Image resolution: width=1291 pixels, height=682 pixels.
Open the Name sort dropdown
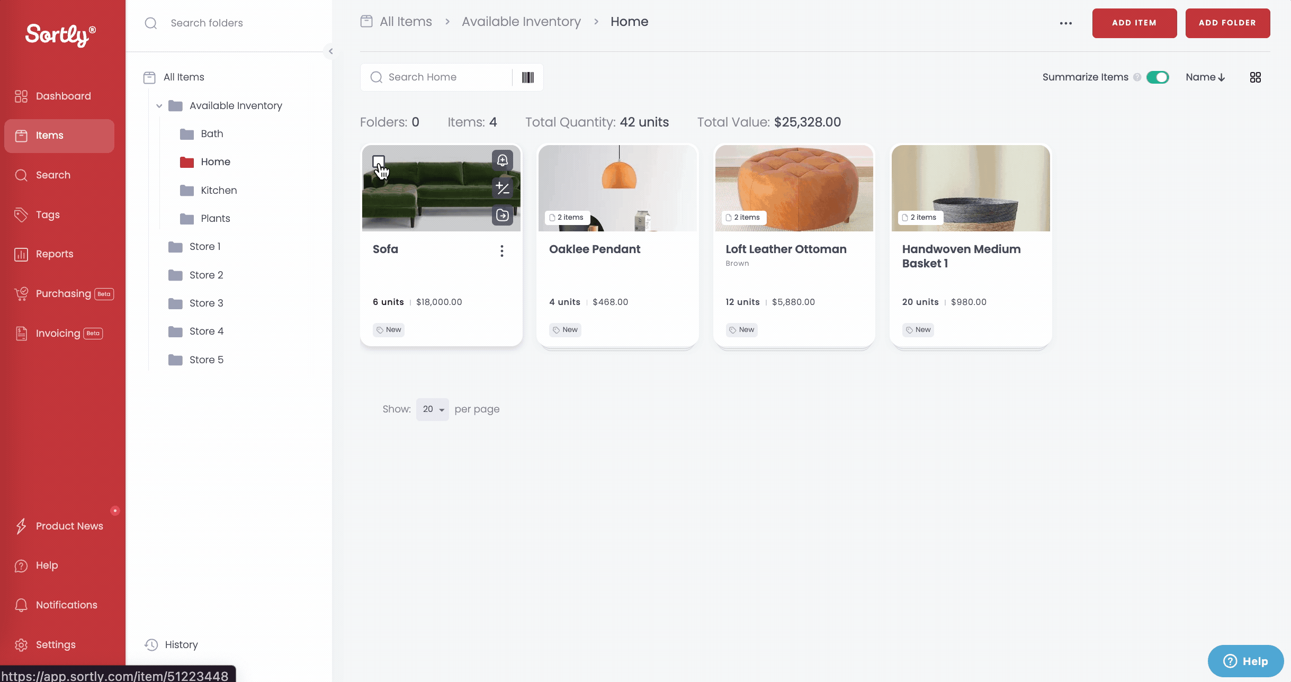point(1205,77)
